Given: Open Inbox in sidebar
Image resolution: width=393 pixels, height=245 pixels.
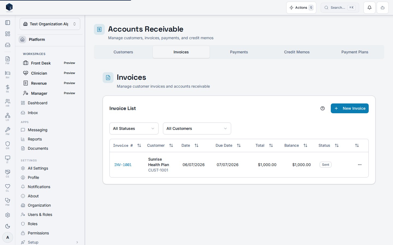Looking at the screenshot, I should coord(50,113).
